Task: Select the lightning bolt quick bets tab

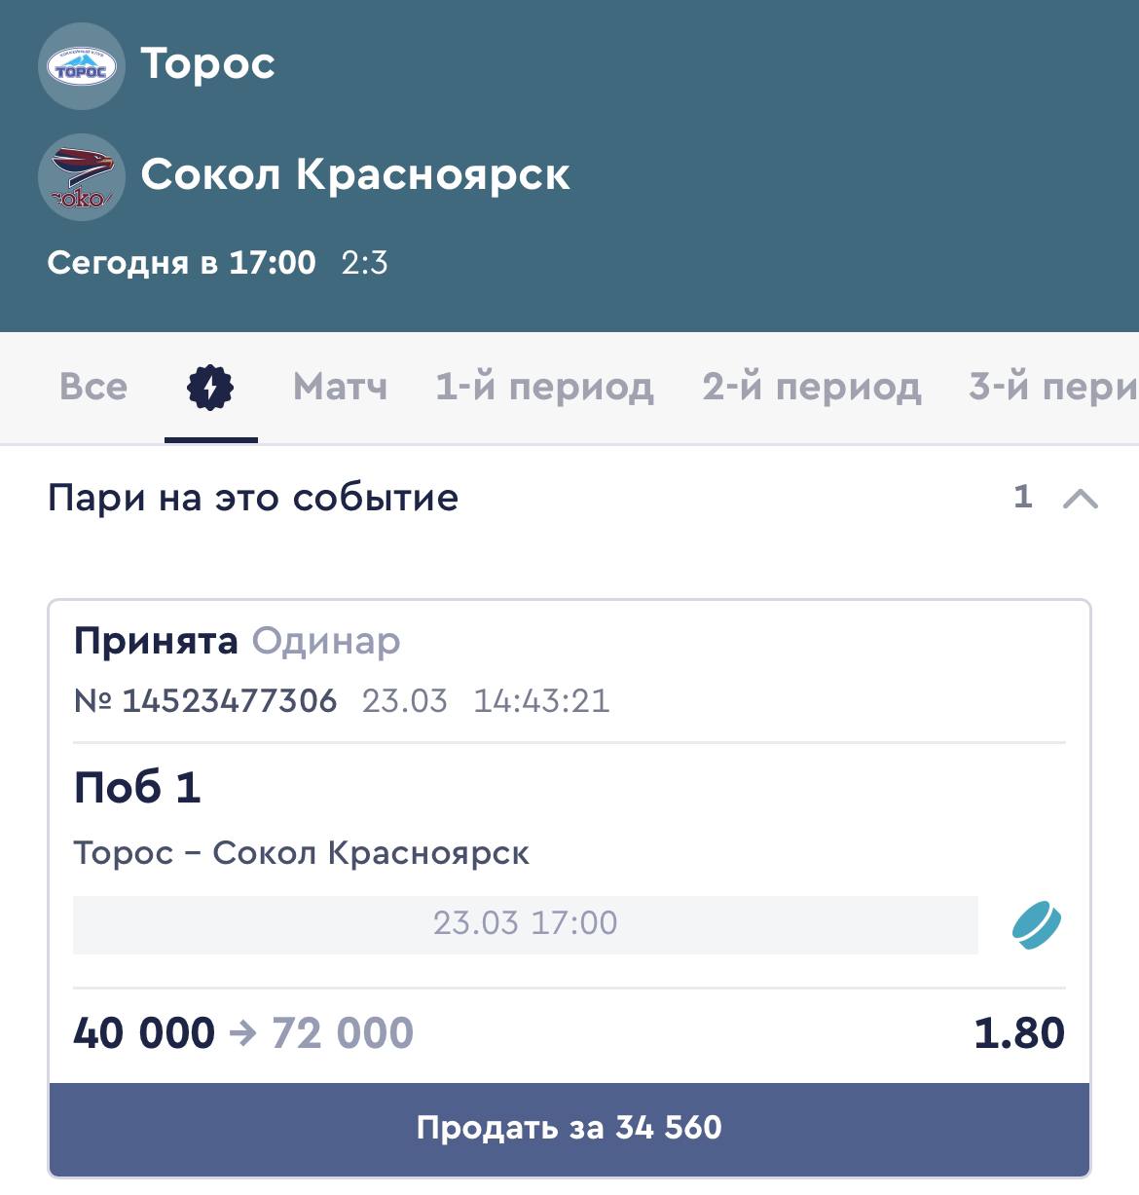Action: pyautogui.click(x=210, y=388)
